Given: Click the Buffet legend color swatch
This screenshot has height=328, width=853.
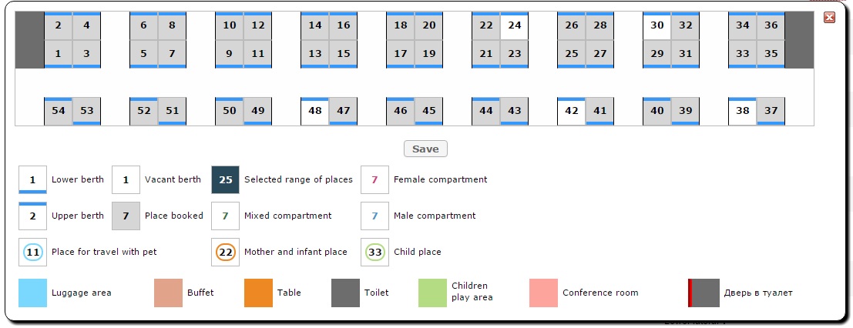Looking at the screenshot, I should click(x=168, y=293).
